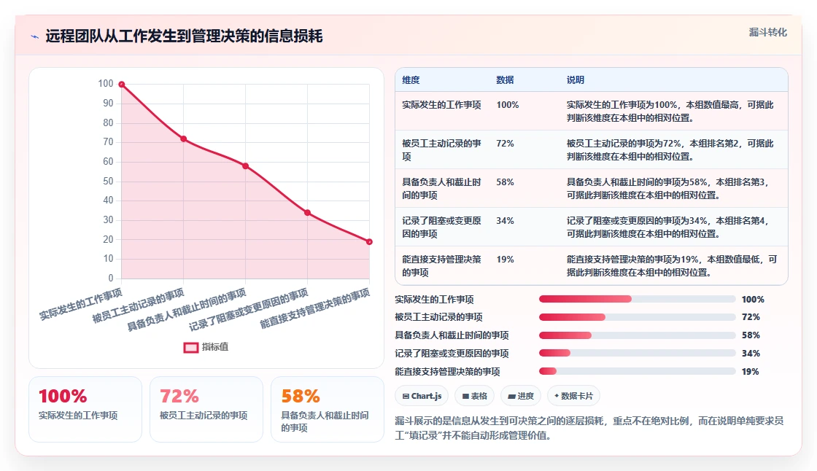Click the 记录了阻塞或变更原因的事项 progress bar

tap(638, 353)
